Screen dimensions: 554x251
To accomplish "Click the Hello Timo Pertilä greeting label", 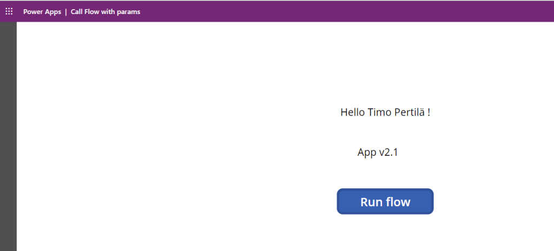I will pyautogui.click(x=385, y=113).
